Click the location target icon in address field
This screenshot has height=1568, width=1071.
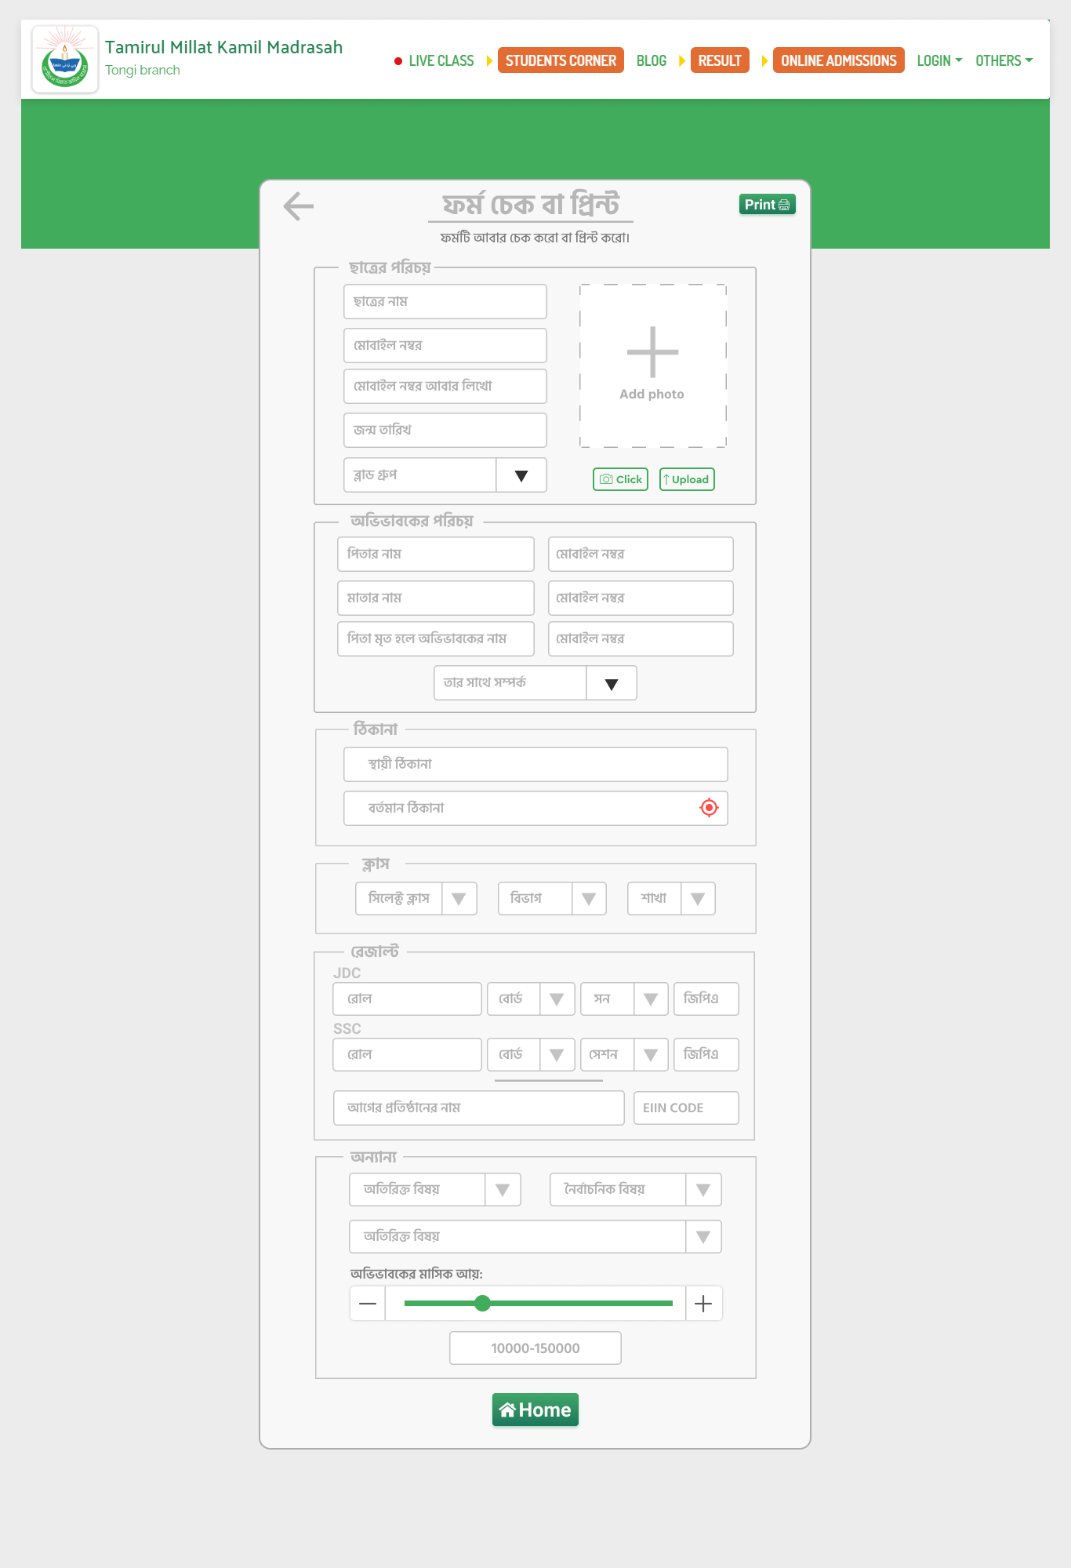click(709, 808)
